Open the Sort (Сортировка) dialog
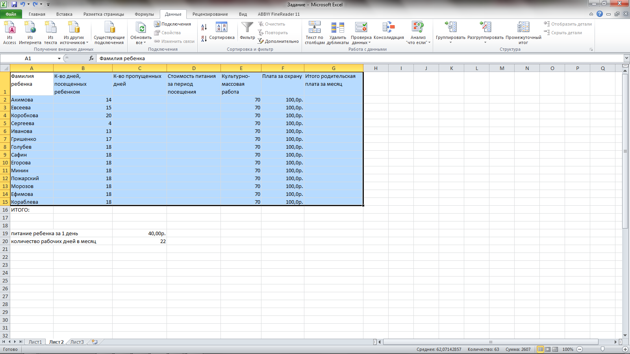630x354 pixels. [222, 31]
